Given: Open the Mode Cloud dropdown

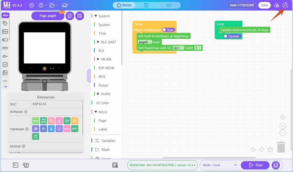Looking at the screenshot, I should 225,165.
